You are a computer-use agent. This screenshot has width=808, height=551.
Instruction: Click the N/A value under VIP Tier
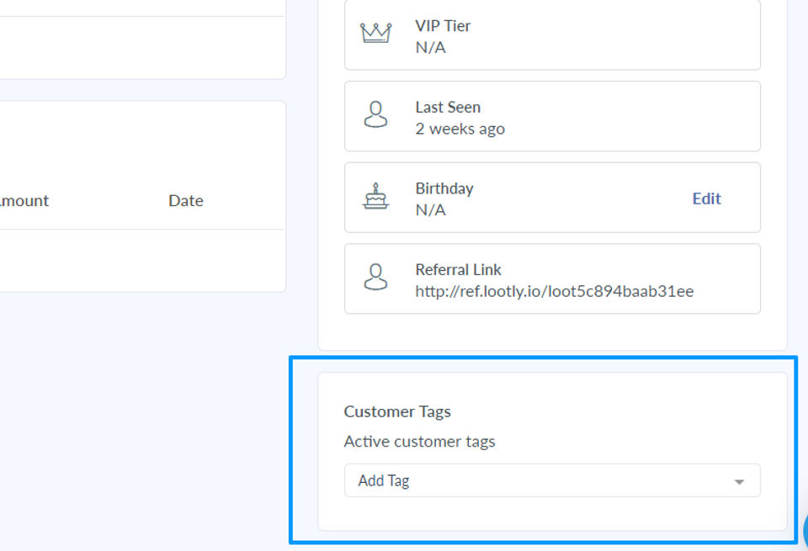pyautogui.click(x=430, y=47)
